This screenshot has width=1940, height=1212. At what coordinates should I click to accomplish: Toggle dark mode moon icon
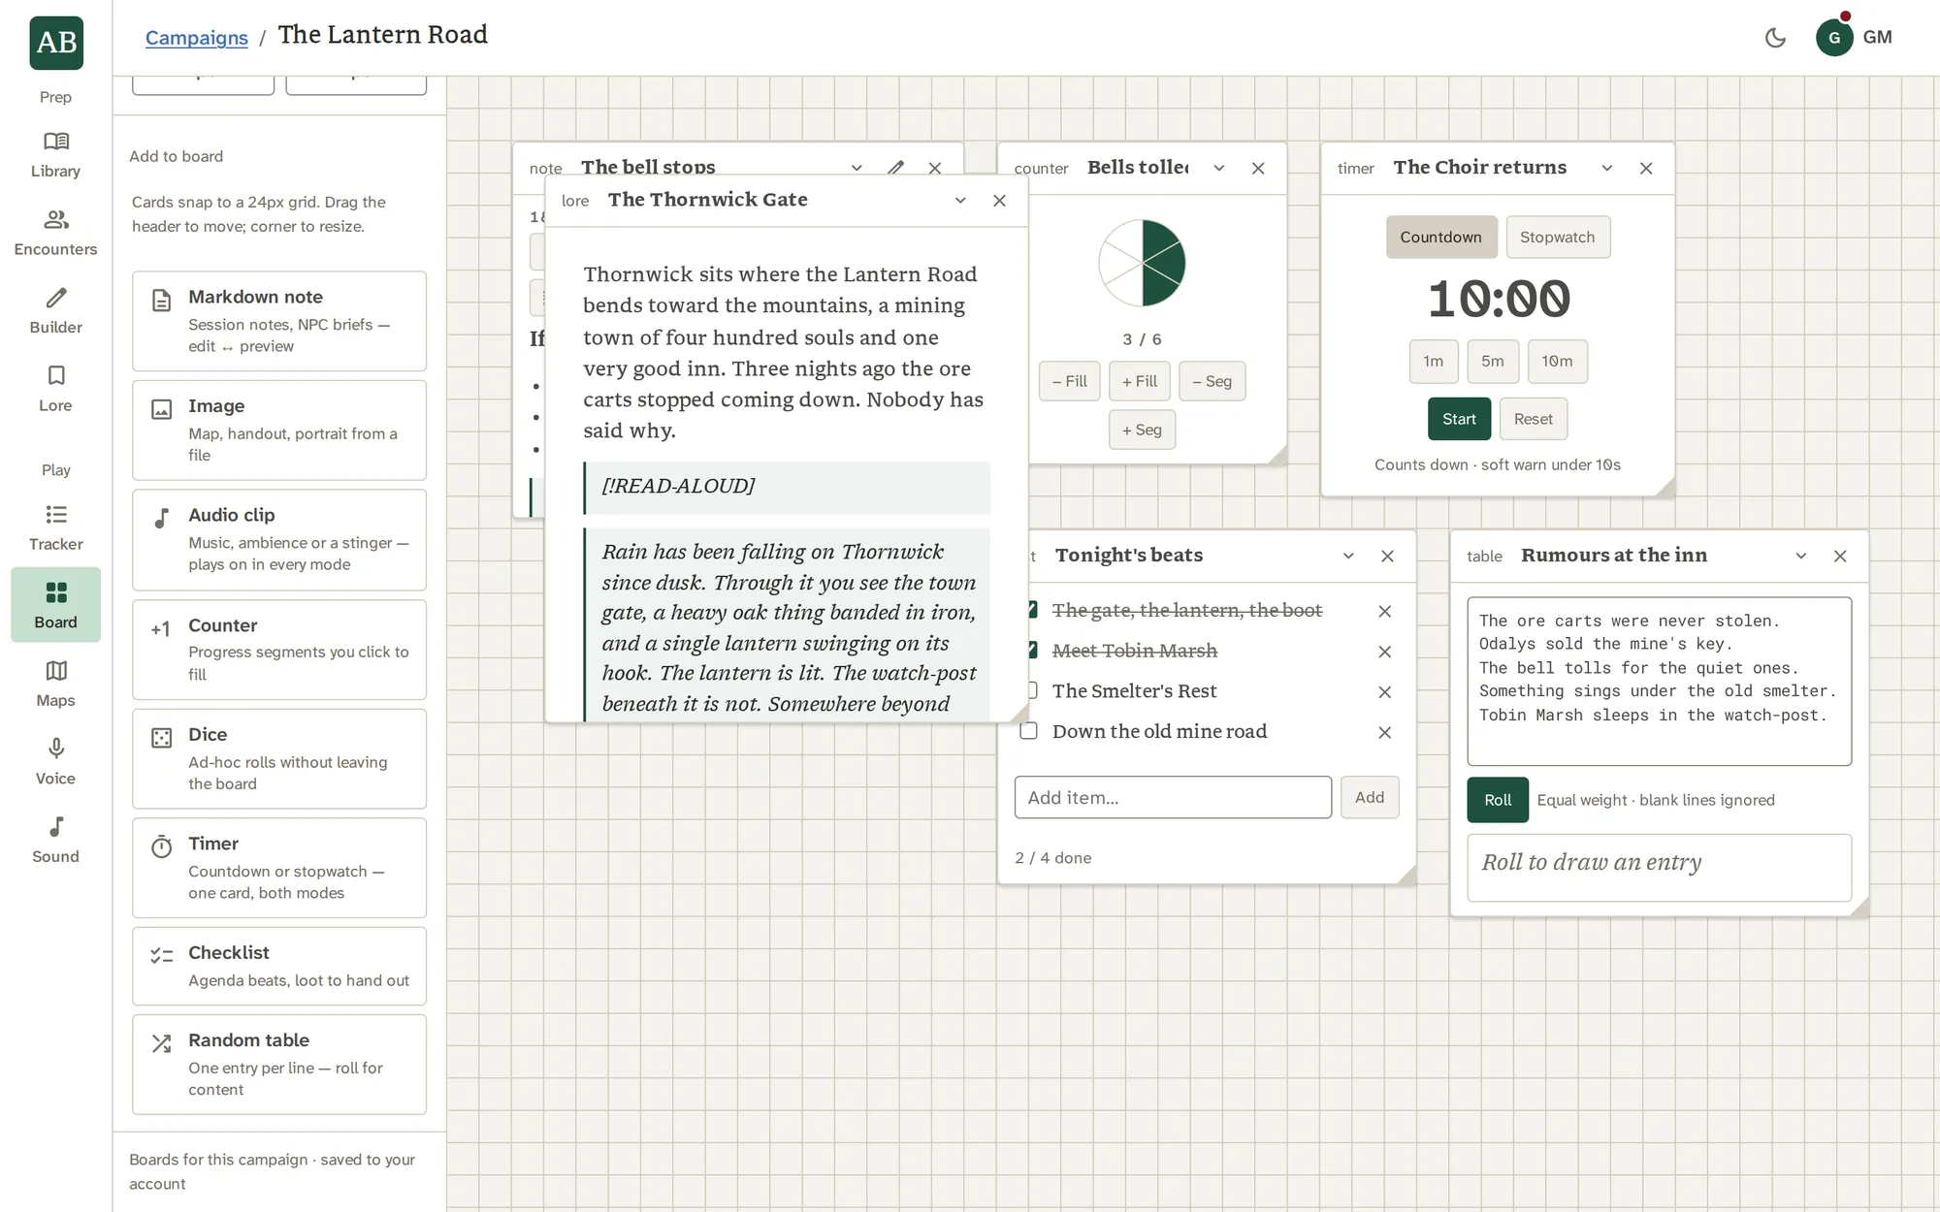pos(1775,38)
